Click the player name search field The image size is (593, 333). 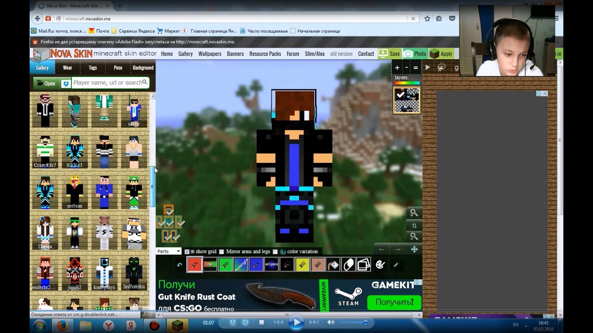pos(111,83)
